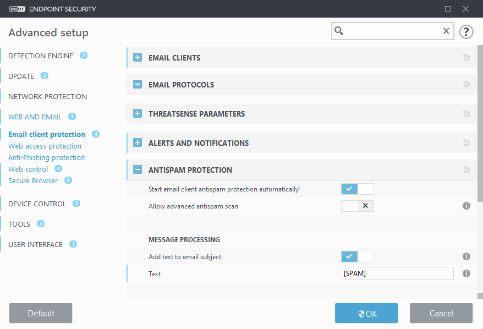
Task: Open Network Protection settings category
Action: pos(47,96)
